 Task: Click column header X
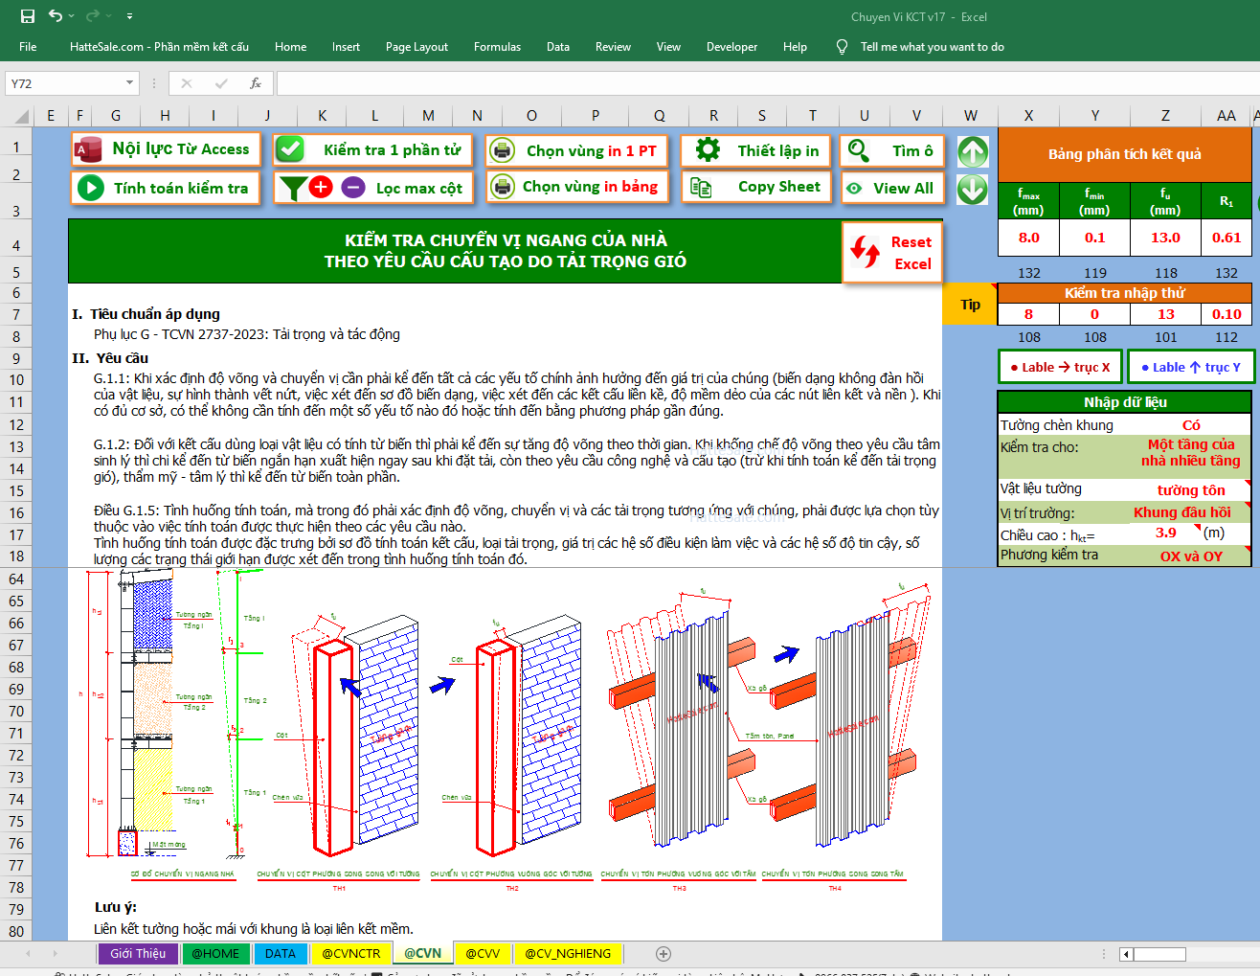1028,116
